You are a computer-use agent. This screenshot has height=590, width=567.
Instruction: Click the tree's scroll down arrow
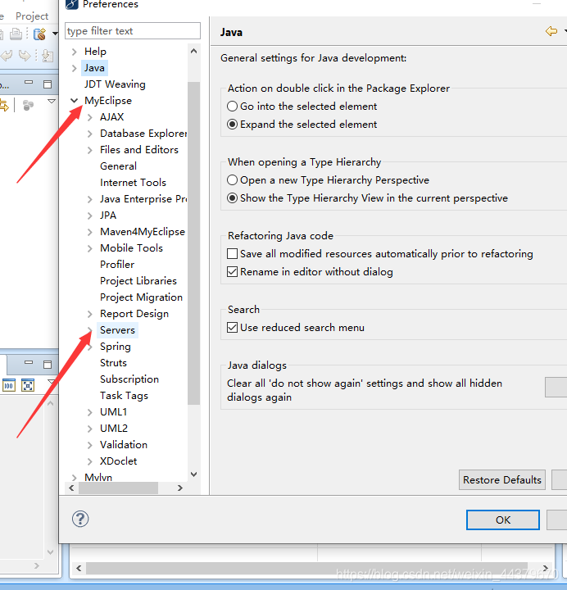click(x=193, y=474)
